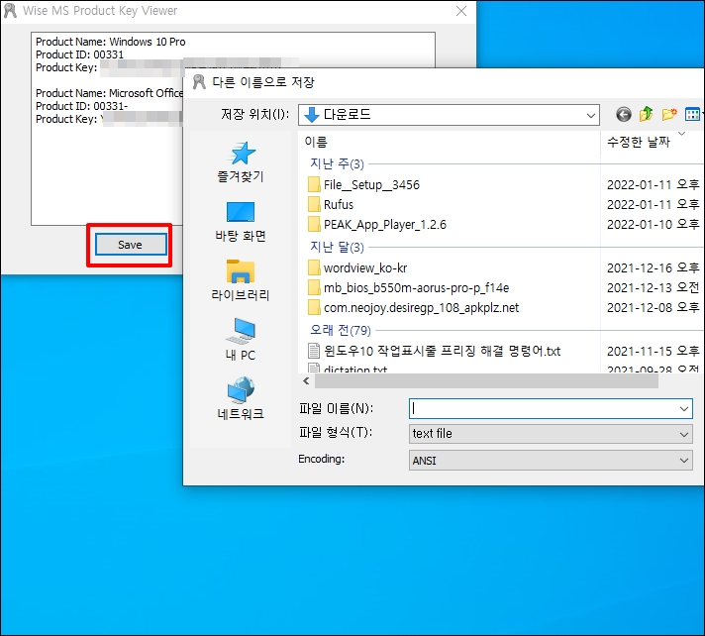
Task: Click the Product Name: Microsoft Office text
Action: 109,93
